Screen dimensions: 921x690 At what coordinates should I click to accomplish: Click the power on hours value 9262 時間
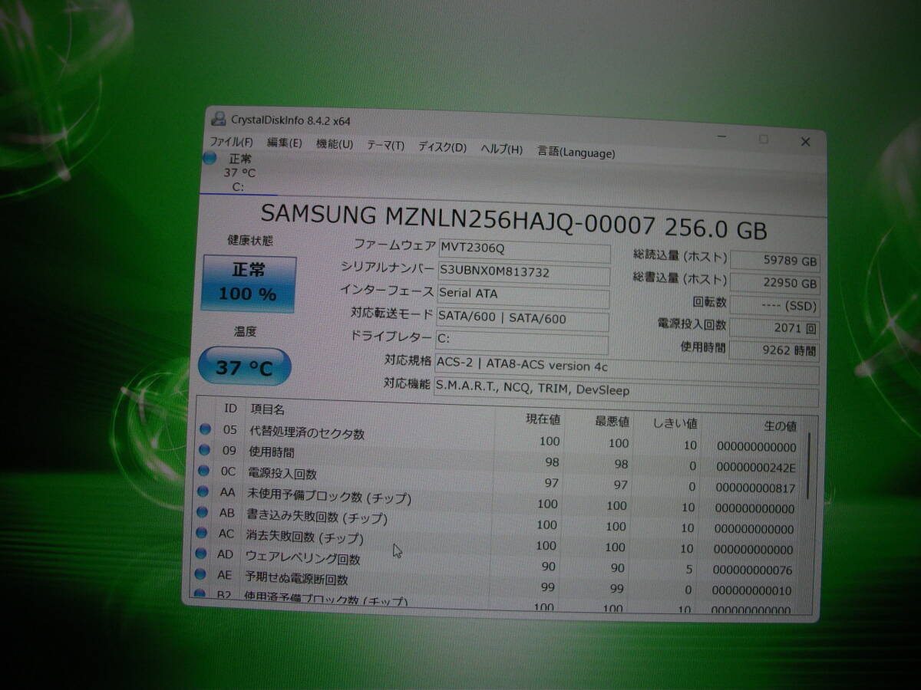[x=774, y=350]
